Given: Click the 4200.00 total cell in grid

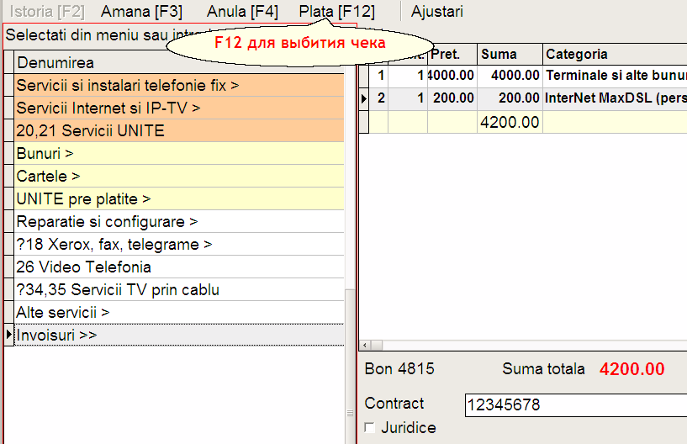Looking at the screenshot, I should [510, 122].
